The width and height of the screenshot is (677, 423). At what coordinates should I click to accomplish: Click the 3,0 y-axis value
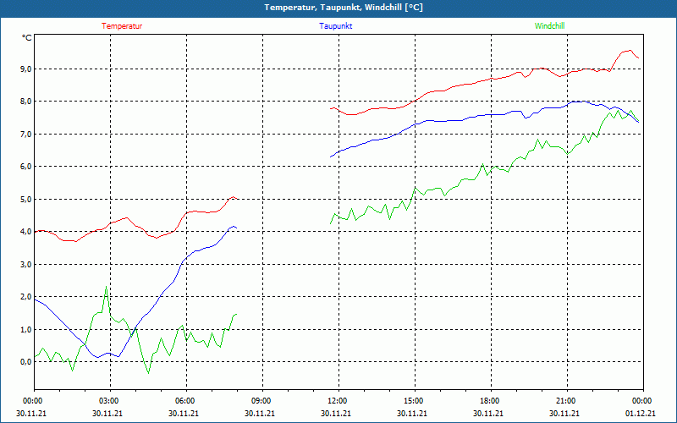[27, 265]
